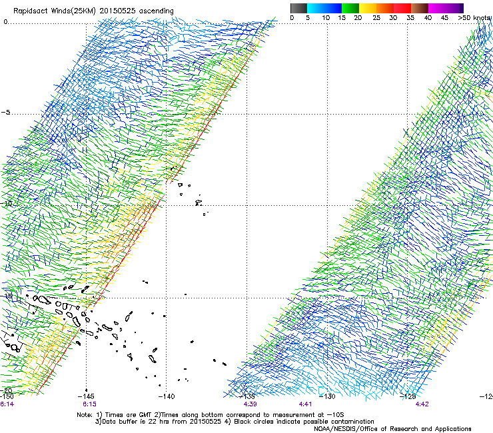The image size is (493, 433).
Task: Click the purple 45-50 knots legend band
Action: point(454,8)
